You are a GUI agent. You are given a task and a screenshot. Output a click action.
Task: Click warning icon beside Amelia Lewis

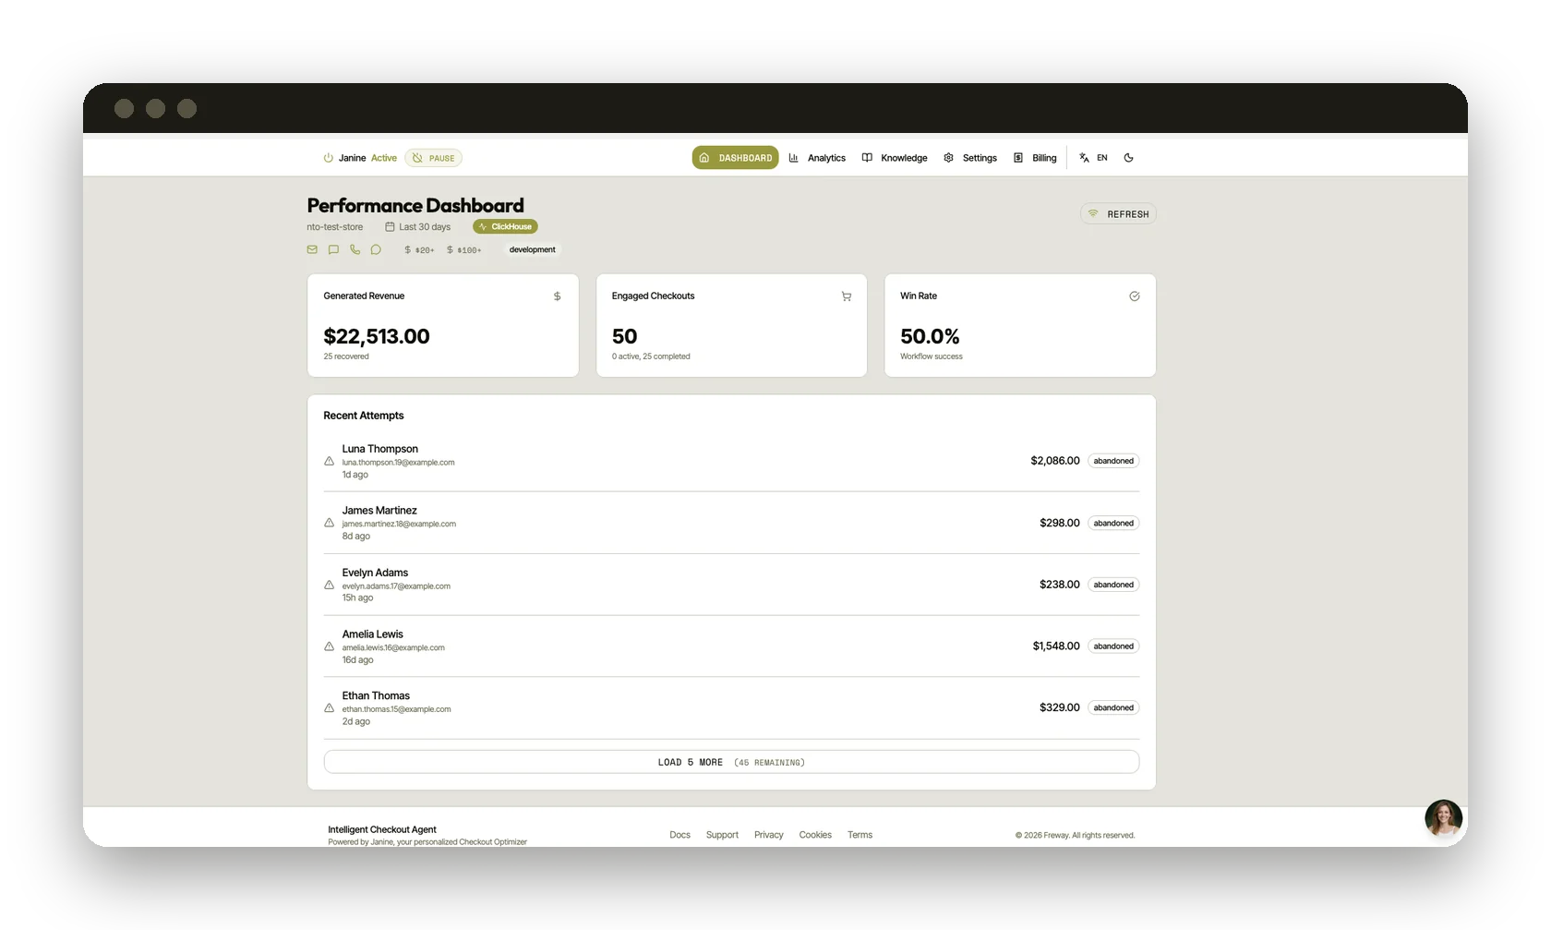pyautogui.click(x=329, y=646)
